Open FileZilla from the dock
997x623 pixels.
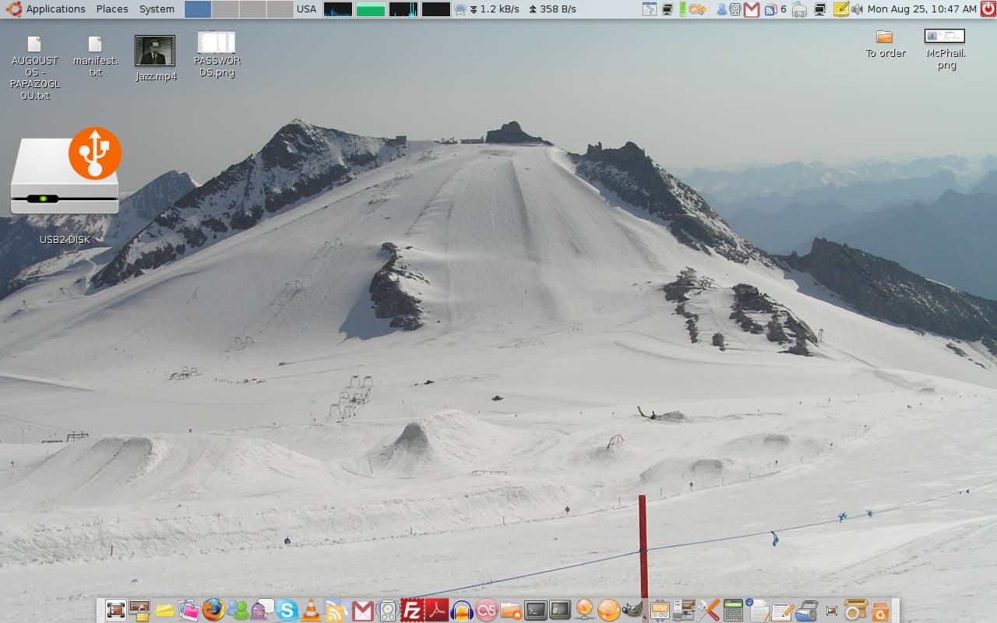[x=411, y=610]
